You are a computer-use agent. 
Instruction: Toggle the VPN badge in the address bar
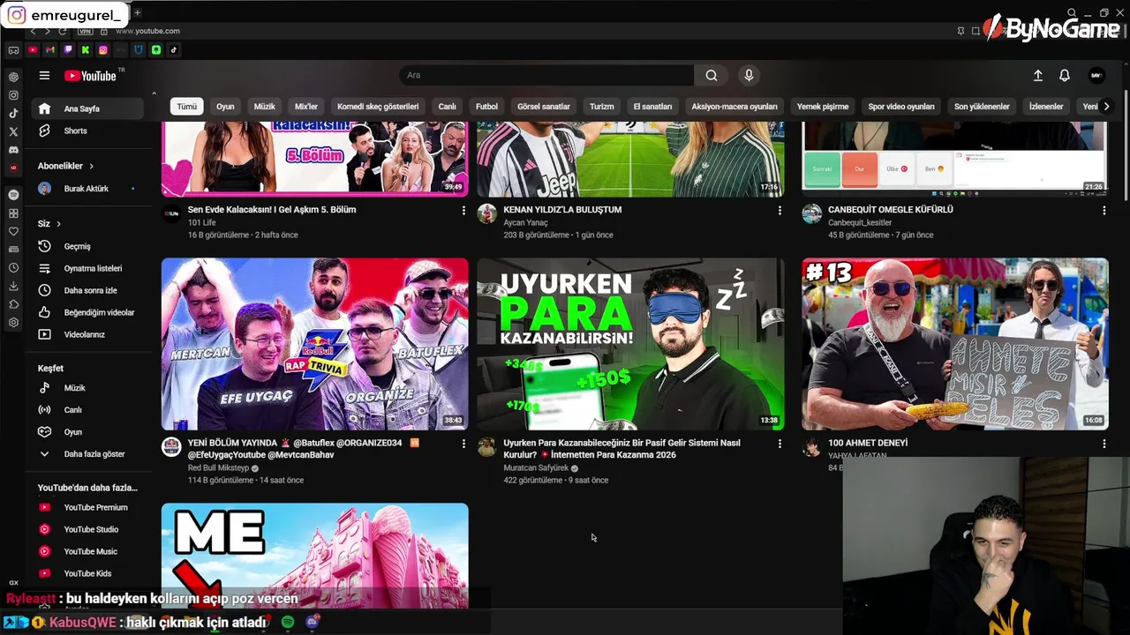pos(85,31)
